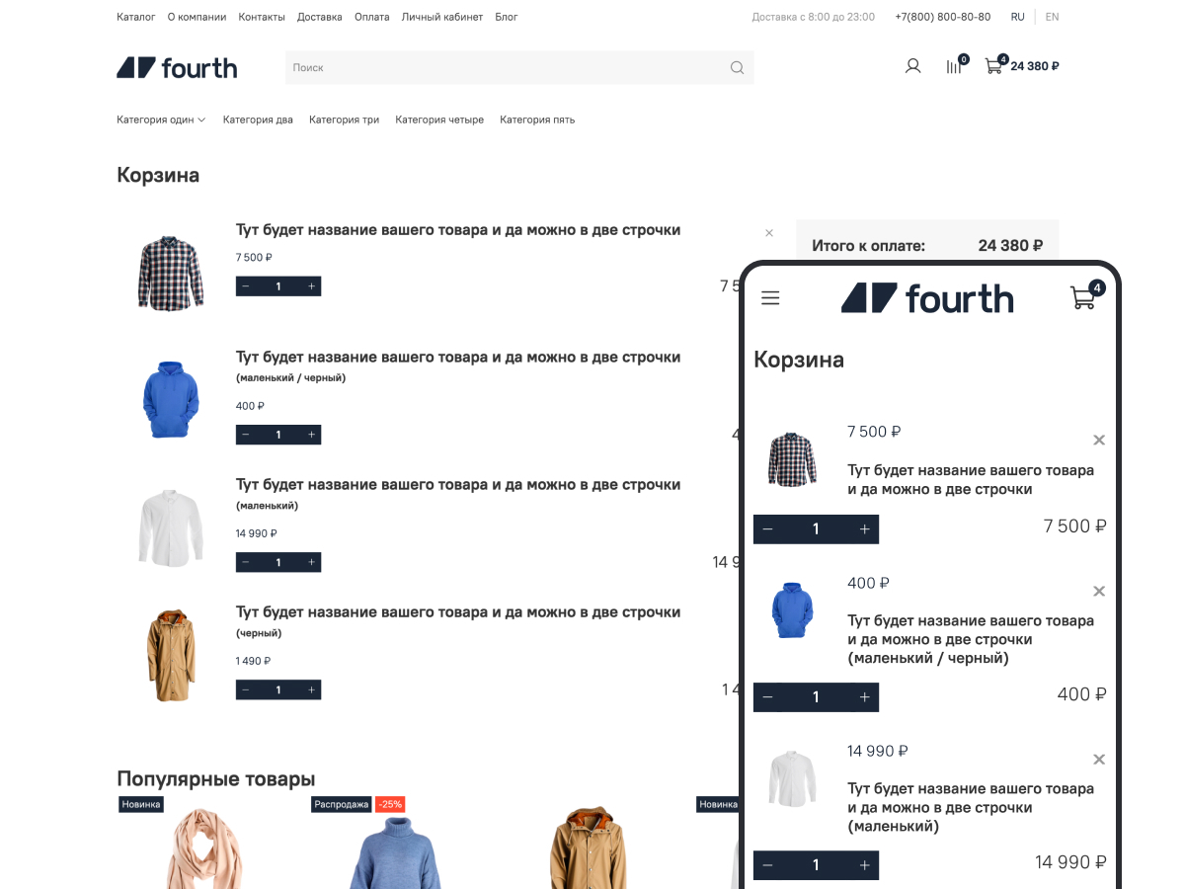The width and height of the screenshot is (1185, 889).
Task: Decrease quantity of desktop 1 490 ₽ coat
Action: 246,689
